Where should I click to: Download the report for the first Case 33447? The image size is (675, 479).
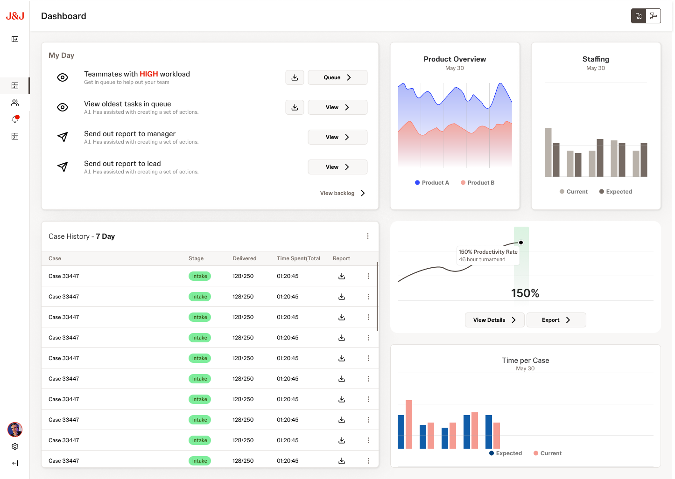pyautogui.click(x=341, y=276)
